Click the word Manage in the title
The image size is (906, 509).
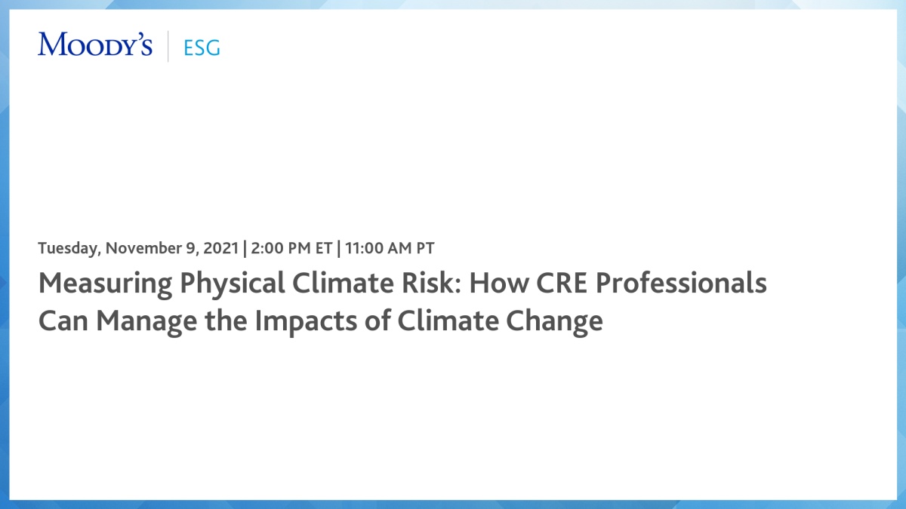point(141,320)
